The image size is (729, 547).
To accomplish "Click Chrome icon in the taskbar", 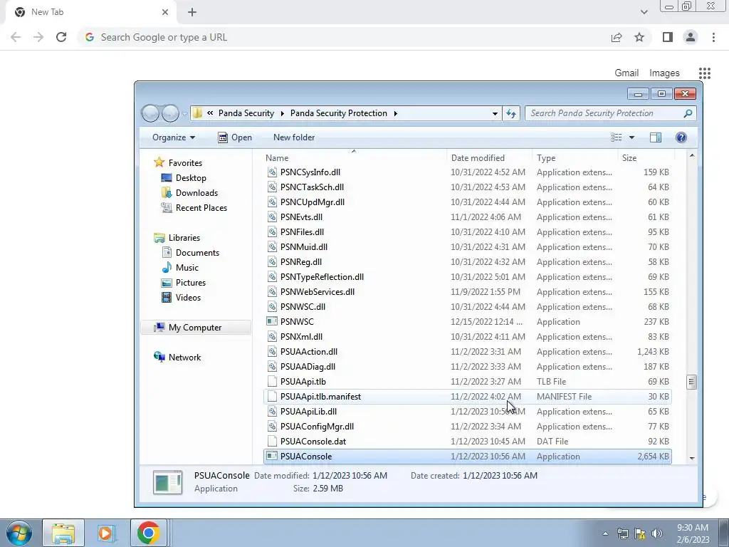I will point(148,533).
